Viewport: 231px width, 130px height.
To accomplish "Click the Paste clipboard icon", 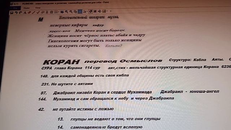I will point(51,12).
